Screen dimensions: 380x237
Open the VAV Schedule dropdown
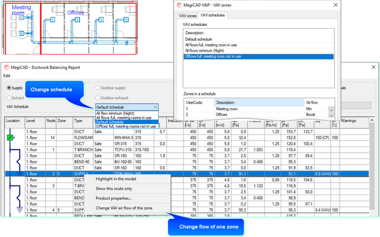(127, 107)
